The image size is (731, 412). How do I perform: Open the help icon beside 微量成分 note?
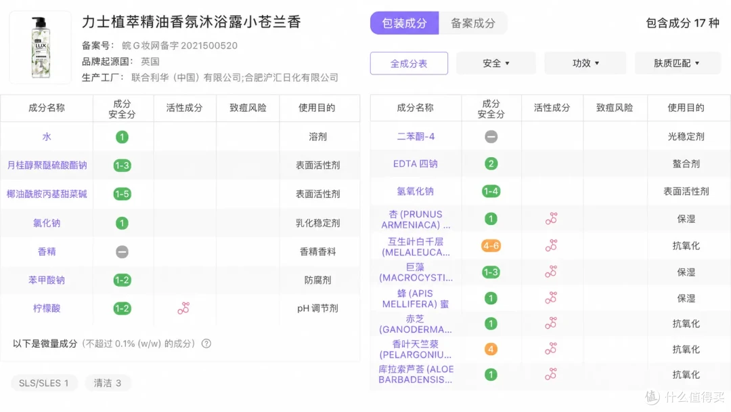pyautogui.click(x=206, y=344)
